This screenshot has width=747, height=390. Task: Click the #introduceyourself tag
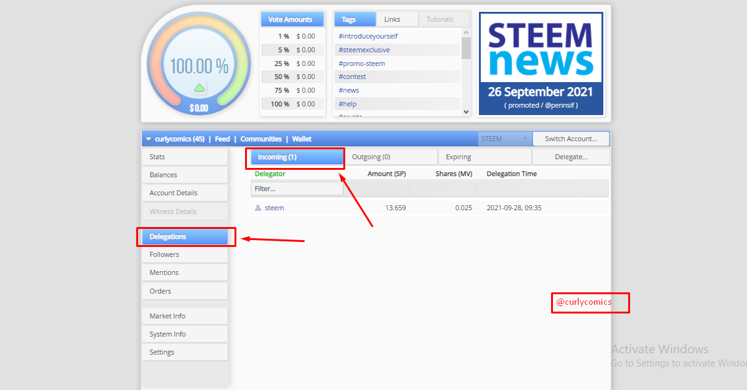click(x=368, y=36)
